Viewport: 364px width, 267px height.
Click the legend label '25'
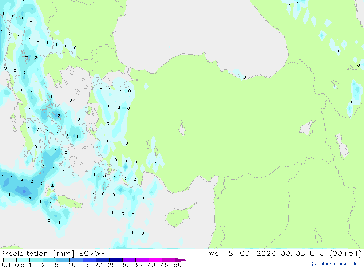pos(112,265)
